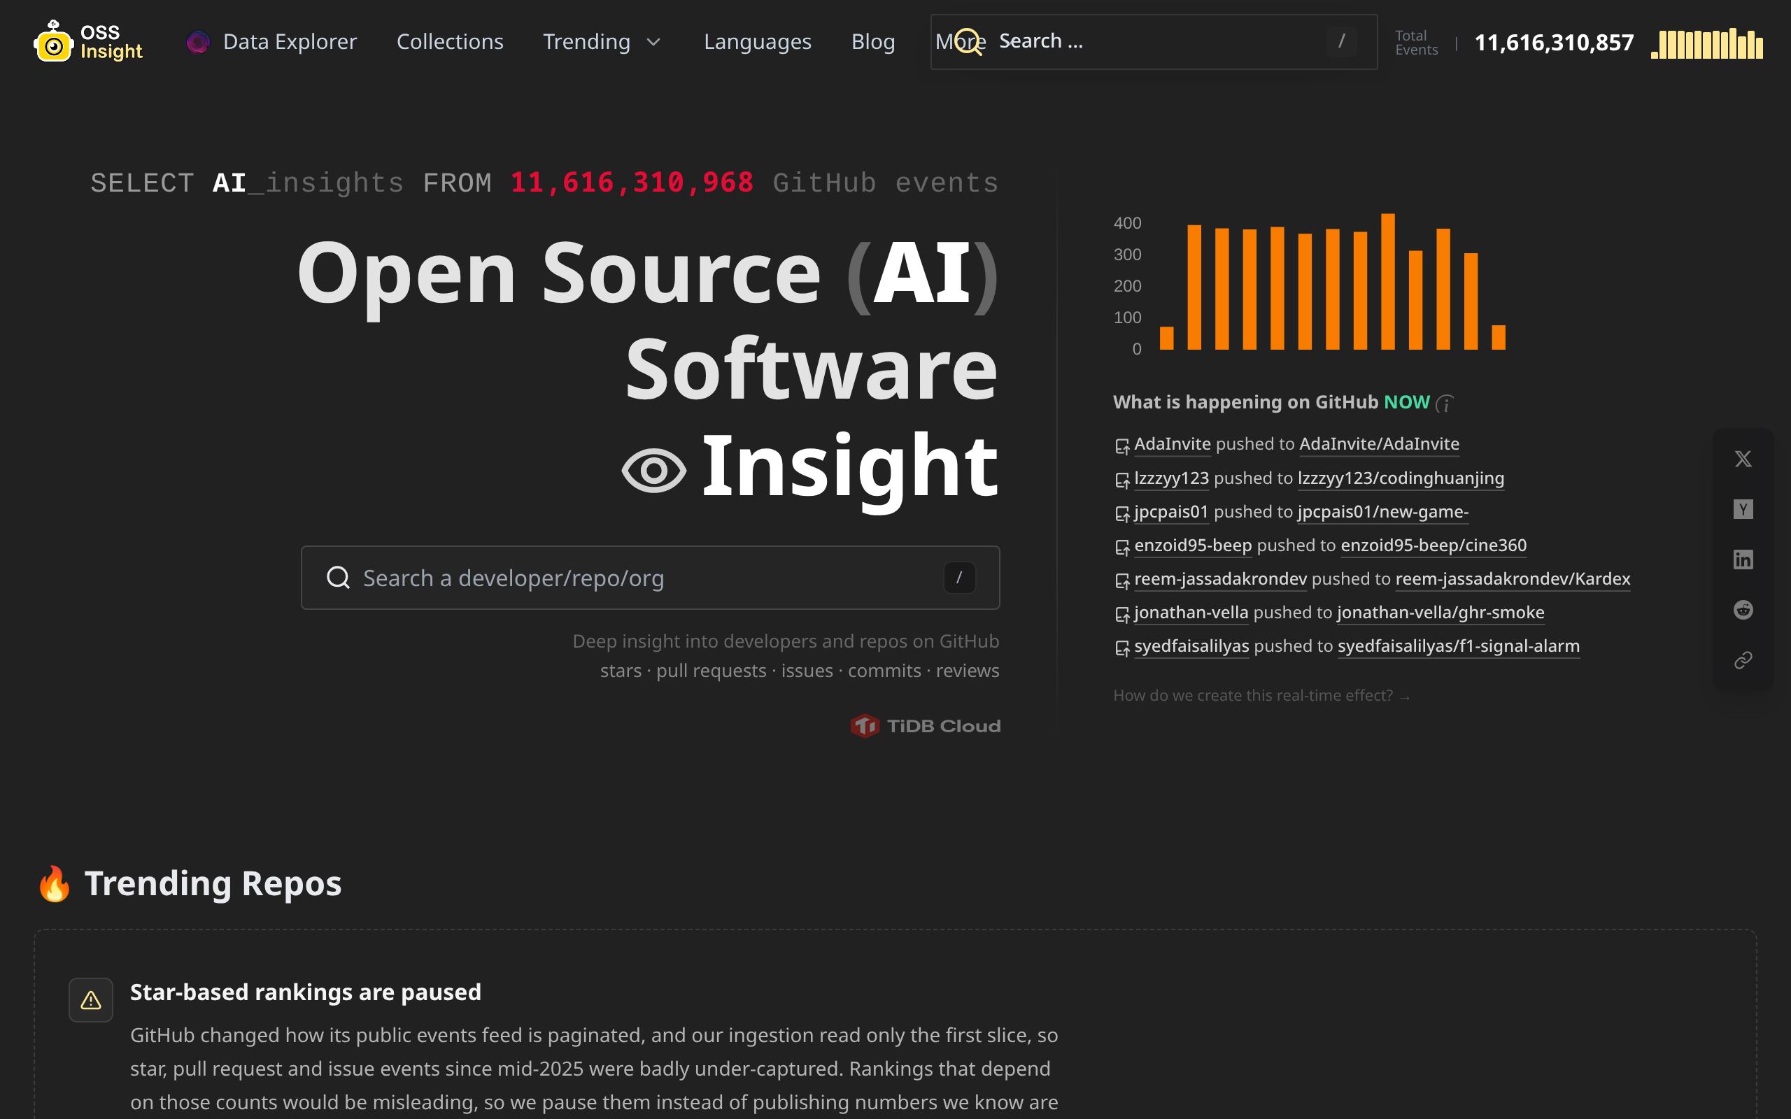Open the reem-jassadakrondev/Kardex repo link
Viewport: 1791px width, 1119px height.
[1512, 579]
